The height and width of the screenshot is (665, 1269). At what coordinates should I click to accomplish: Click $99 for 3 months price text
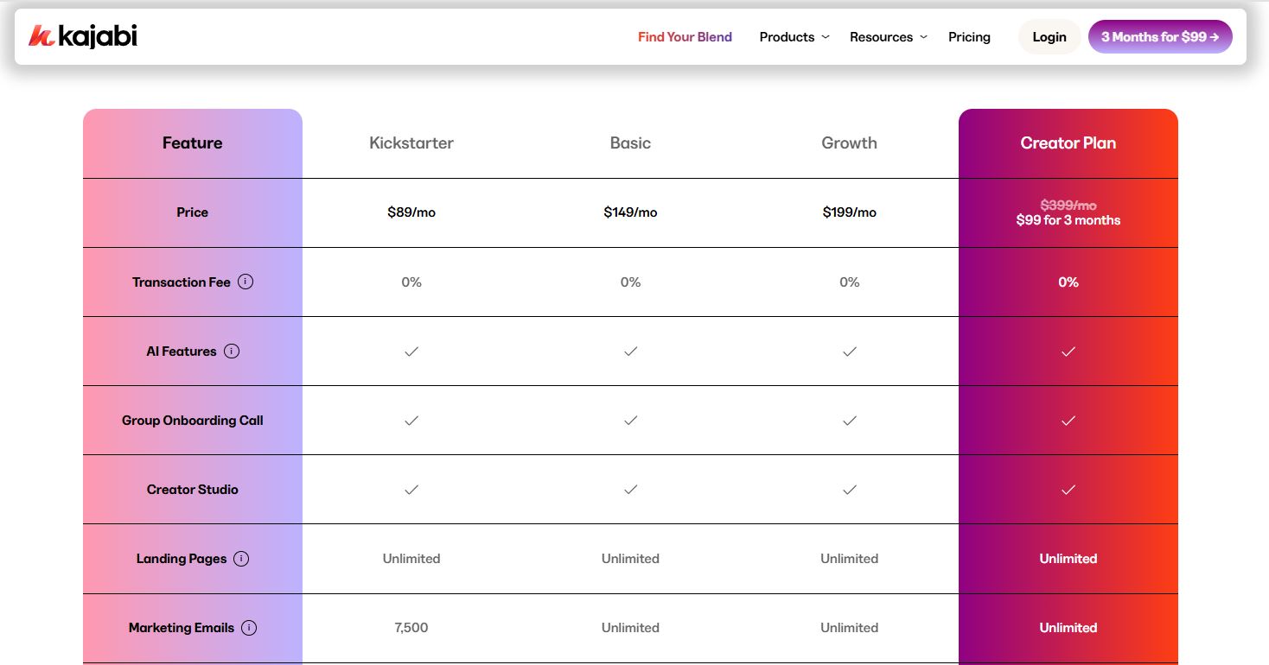coord(1068,220)
